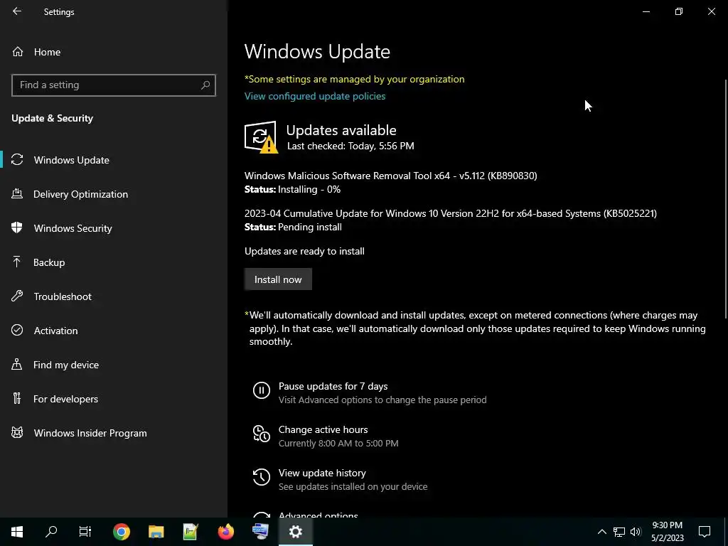This screenshot has height=546, width=728.
Task: Open Delivery Optimization settings
Action: pyautogui.click(x=114, y=194)
